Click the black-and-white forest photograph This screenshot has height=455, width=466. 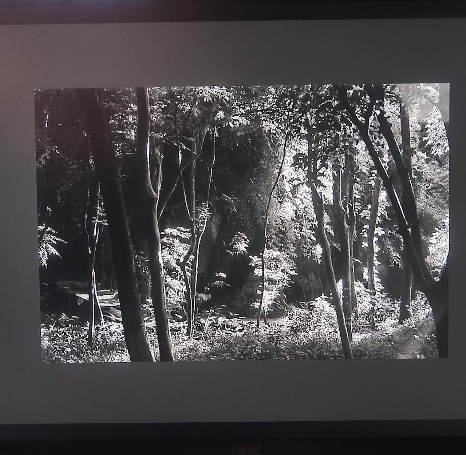242,223
